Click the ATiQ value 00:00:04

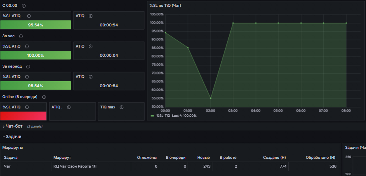109,55
